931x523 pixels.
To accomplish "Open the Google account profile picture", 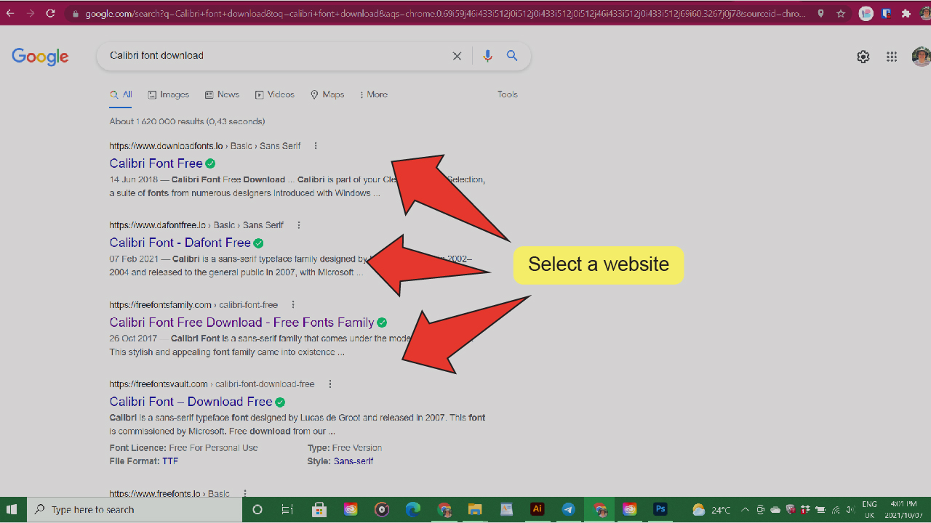I will [922, 57].
